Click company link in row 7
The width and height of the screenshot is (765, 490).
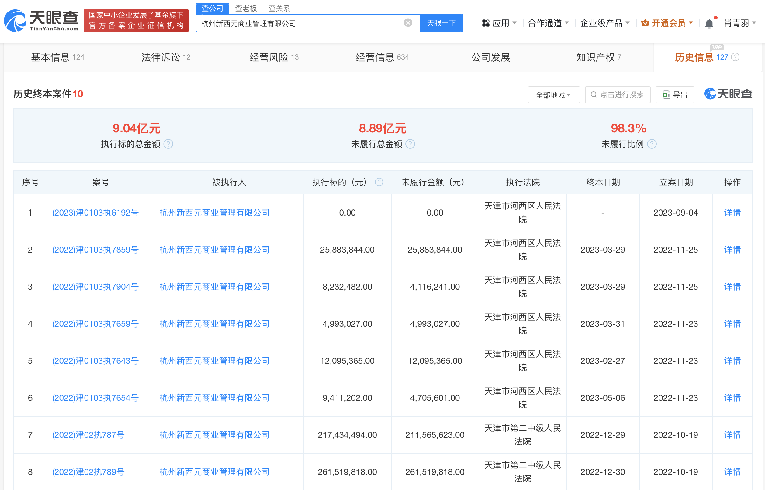click(214, 435)
